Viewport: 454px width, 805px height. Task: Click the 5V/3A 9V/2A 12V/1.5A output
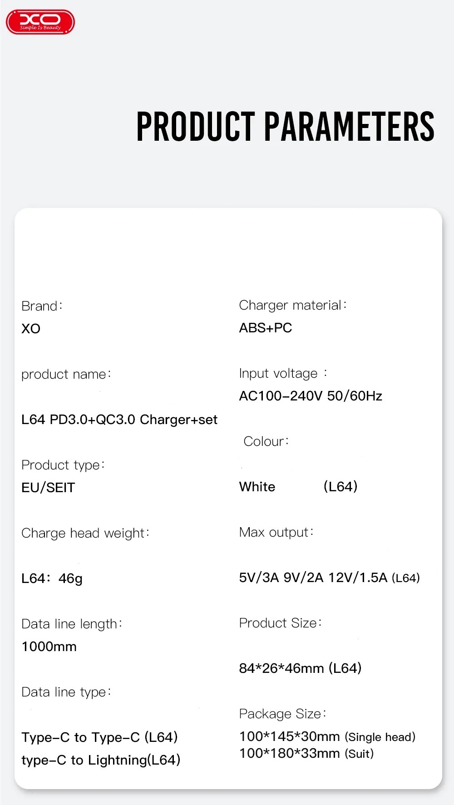(x=330, y=578)
